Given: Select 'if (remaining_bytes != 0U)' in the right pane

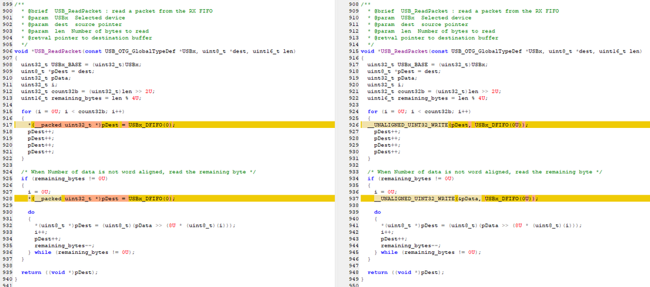Looking at the screenshot, I should pyautogui.click(x=411, y=178).
